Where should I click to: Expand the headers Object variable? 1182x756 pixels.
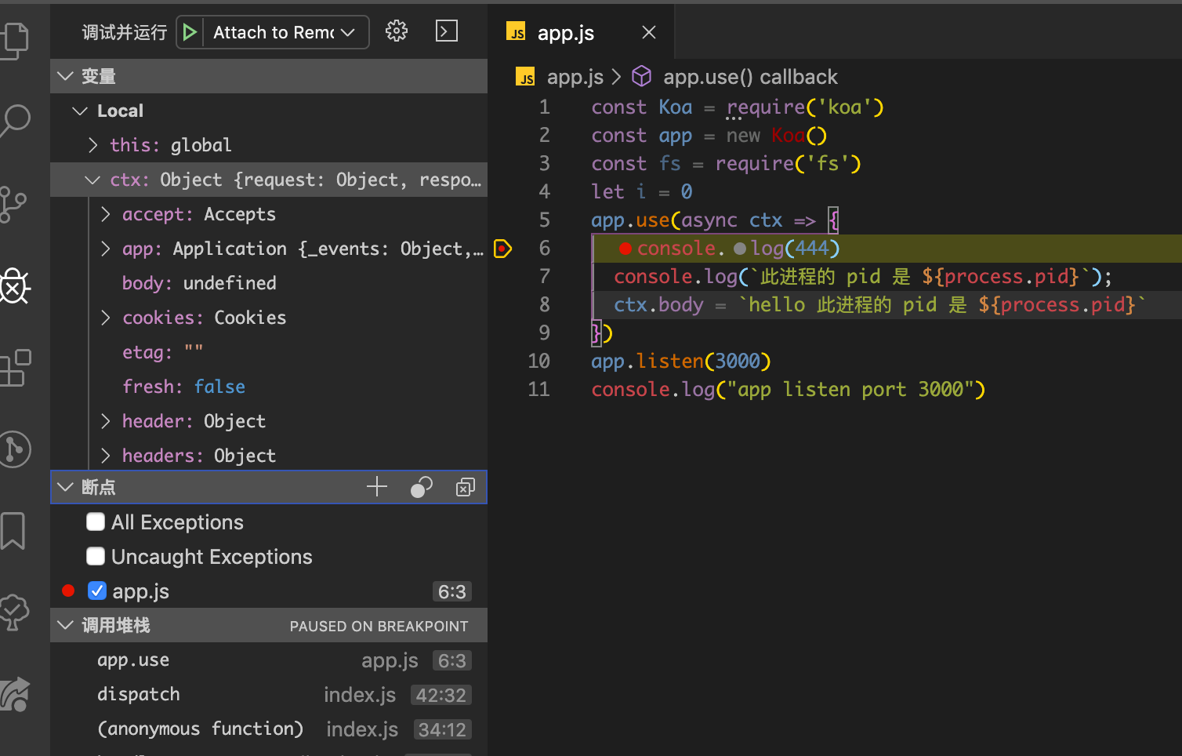(x=106, y=456)
